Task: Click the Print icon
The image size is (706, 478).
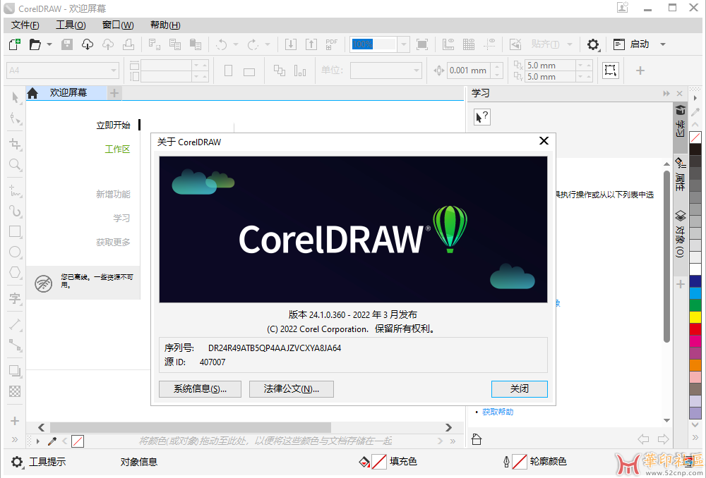Action: (128, 44)
